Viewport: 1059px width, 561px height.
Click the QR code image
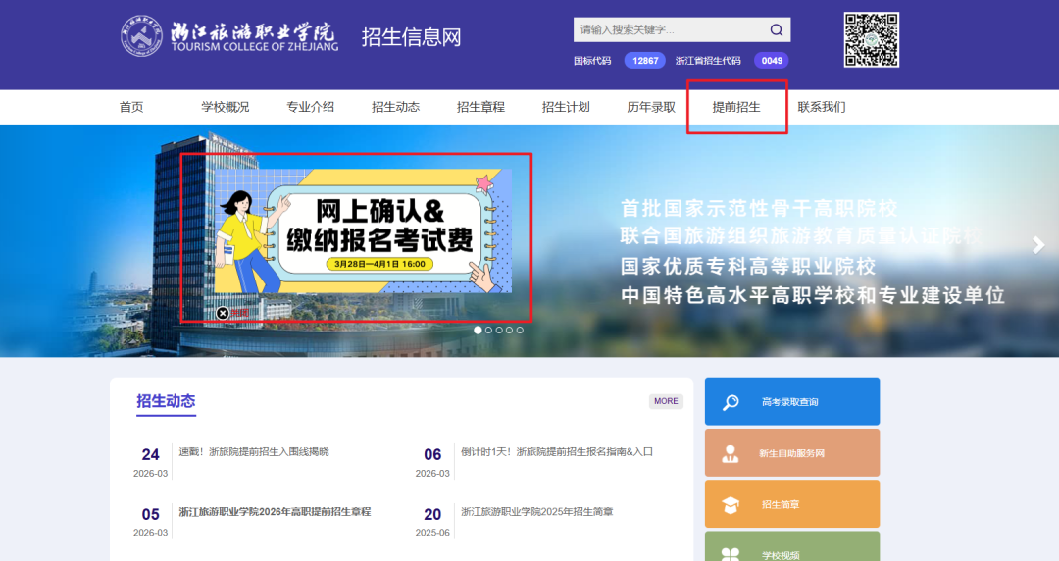coord(871,39)
